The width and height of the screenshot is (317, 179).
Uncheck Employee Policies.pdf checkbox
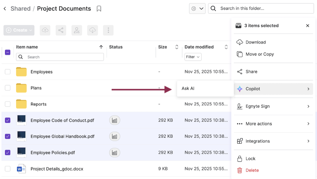pyautogui.click(x=8, y=153)
